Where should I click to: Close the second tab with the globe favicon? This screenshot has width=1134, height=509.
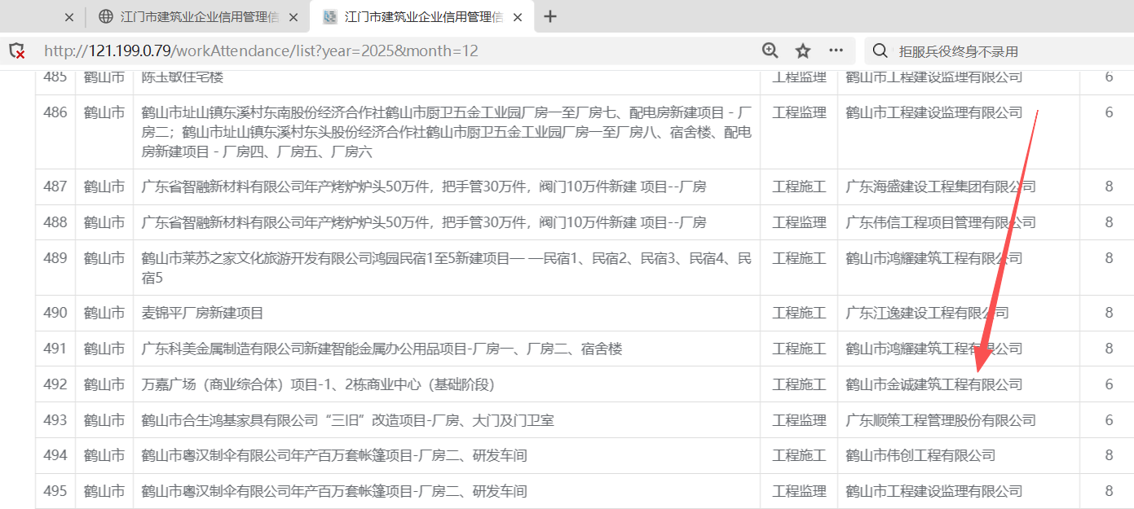[x=293, y=17]
